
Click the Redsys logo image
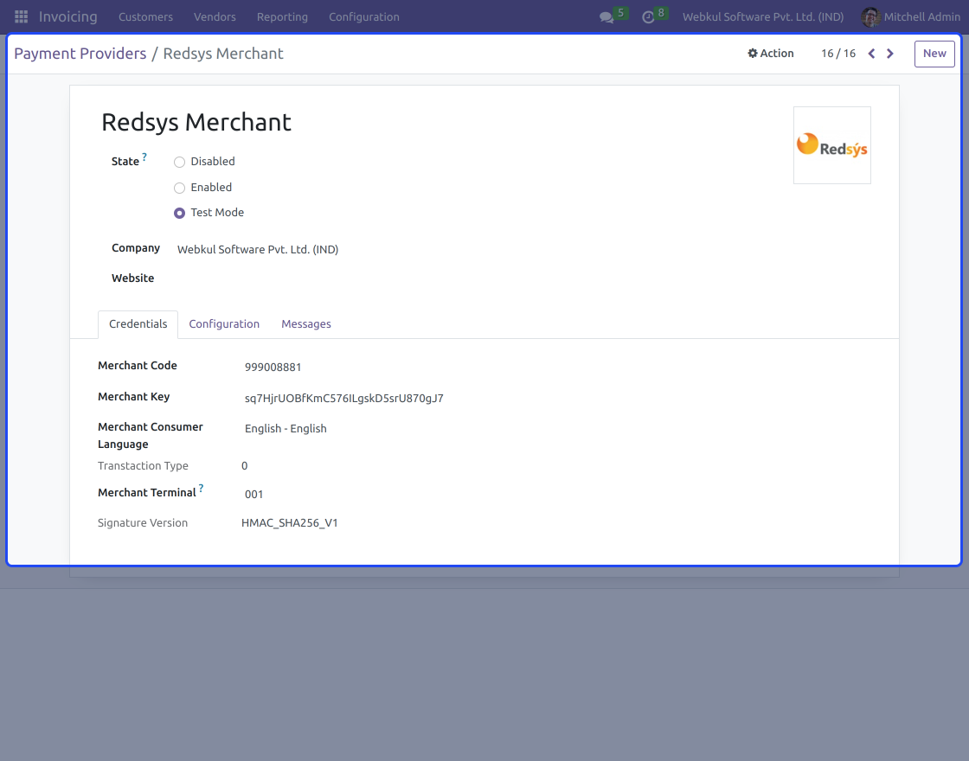(831, 145)
